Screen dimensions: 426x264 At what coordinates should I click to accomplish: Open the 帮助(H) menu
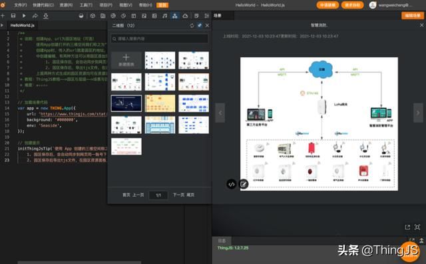[x=146, y=5]
